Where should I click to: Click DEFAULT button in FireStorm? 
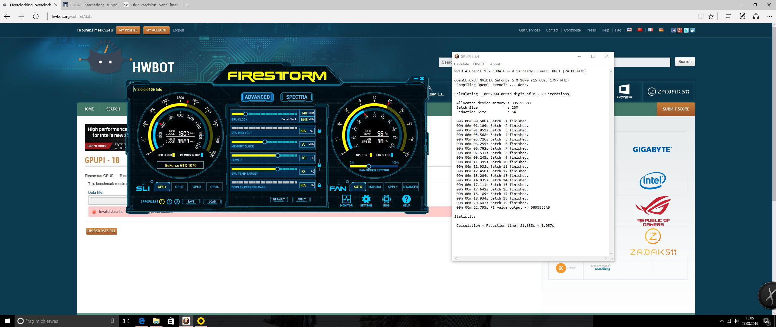point(279,200)
